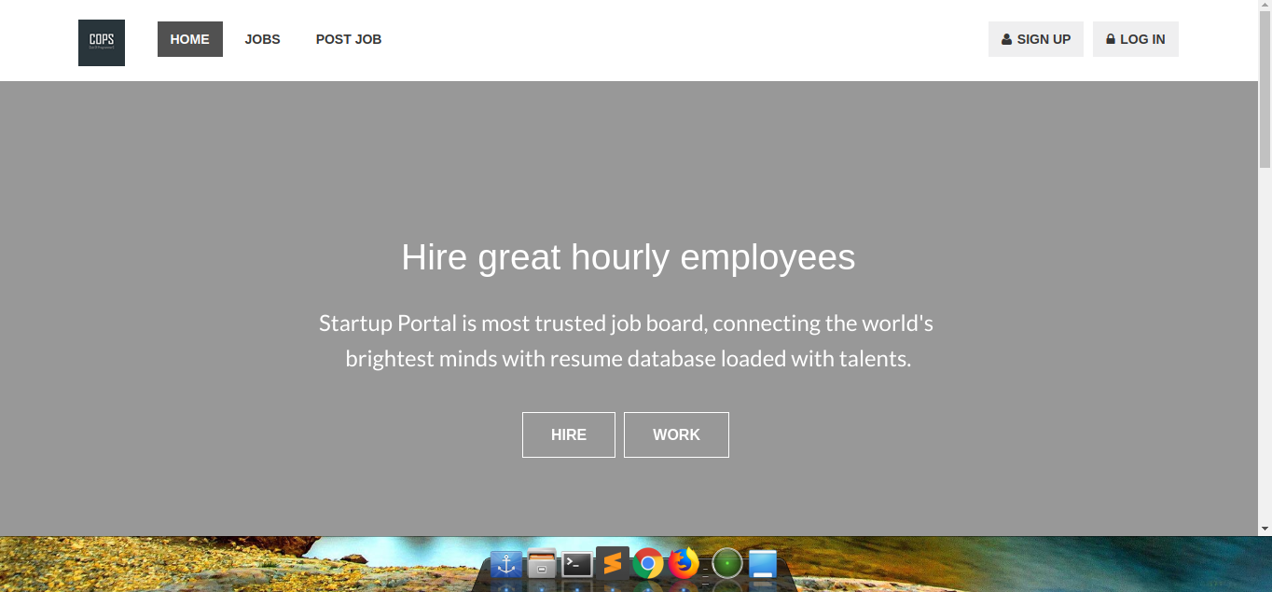Image resolution: width=1272 pixels, height=592 pixels.
Task: Open the terminal from the dock
Action: [x=577, y=564]
